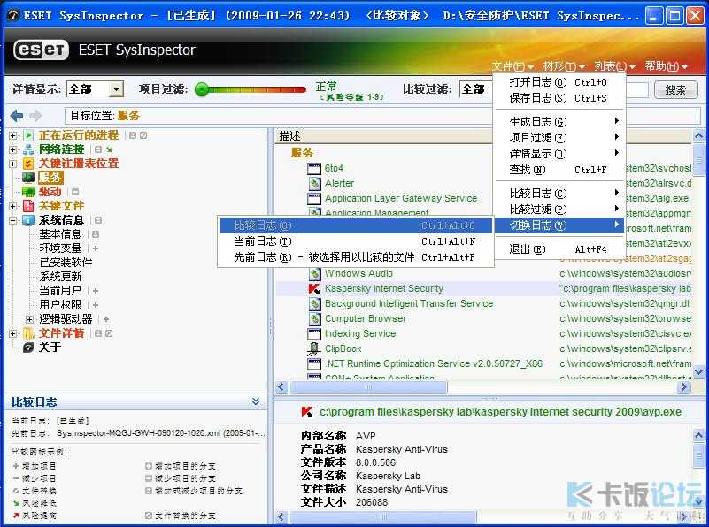
Task: Click the drivers node icon
Action: (28, 192)
